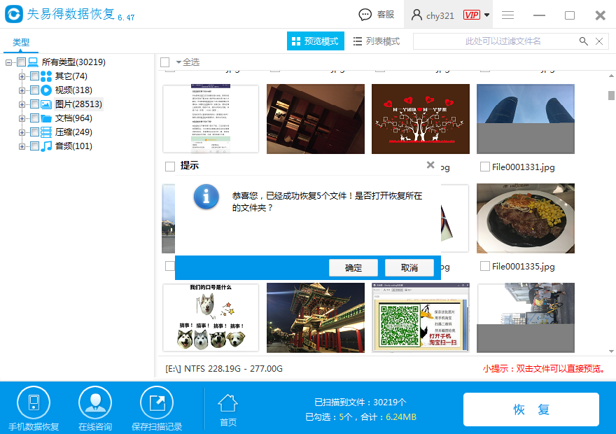The width and height of the screenshot is (616, 434).
Task: Select the red hearts tree thumbnail
Action: pos(421,118)
